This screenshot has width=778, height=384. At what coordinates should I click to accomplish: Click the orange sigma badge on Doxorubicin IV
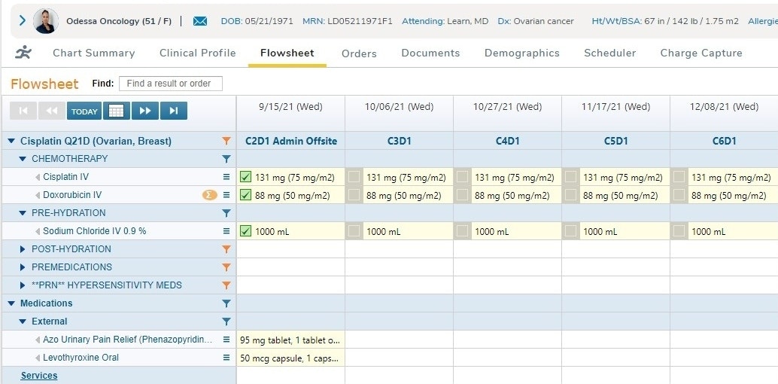(210, 195)
